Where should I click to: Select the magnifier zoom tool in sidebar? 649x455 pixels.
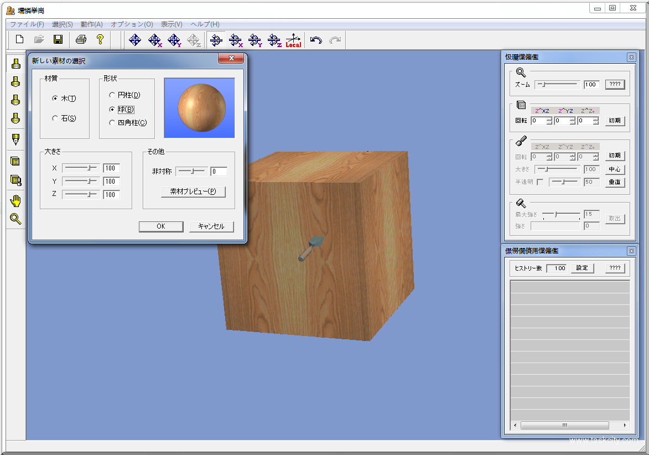(15, 219)
